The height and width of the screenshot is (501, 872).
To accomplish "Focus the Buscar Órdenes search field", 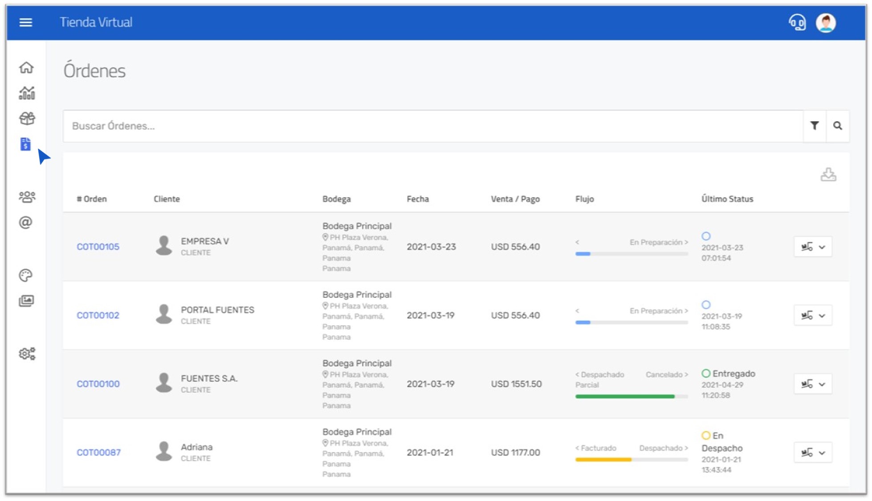I will (433, 126).
